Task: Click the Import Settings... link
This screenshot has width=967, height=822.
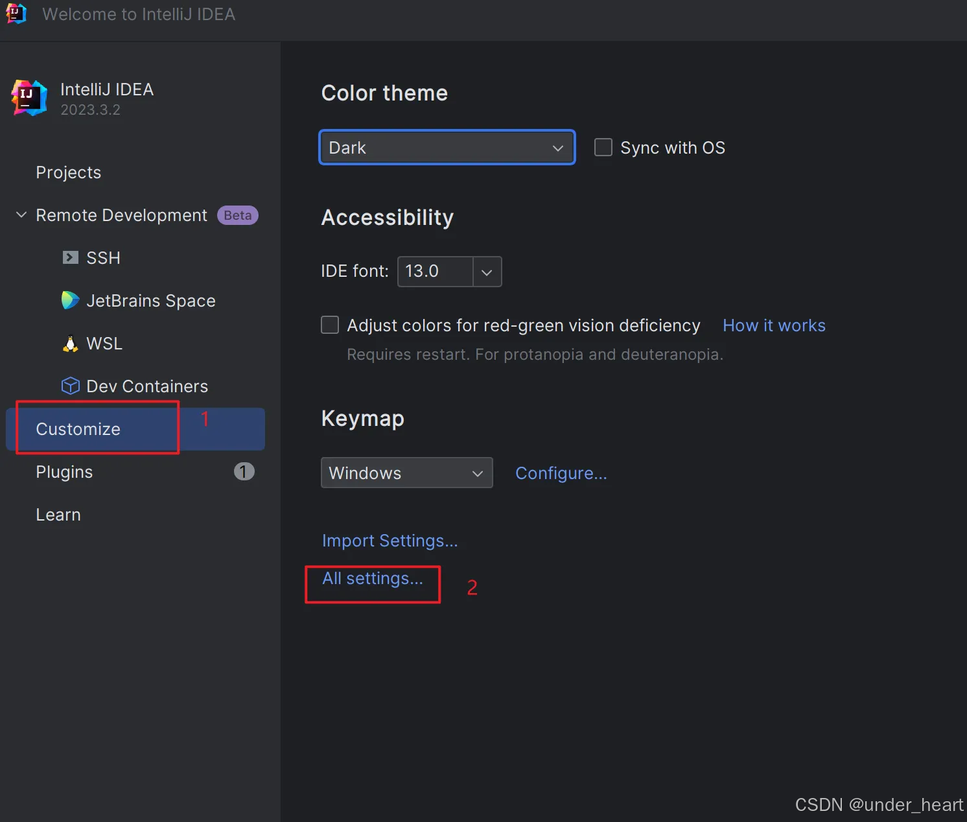Action: pos(390,541)
